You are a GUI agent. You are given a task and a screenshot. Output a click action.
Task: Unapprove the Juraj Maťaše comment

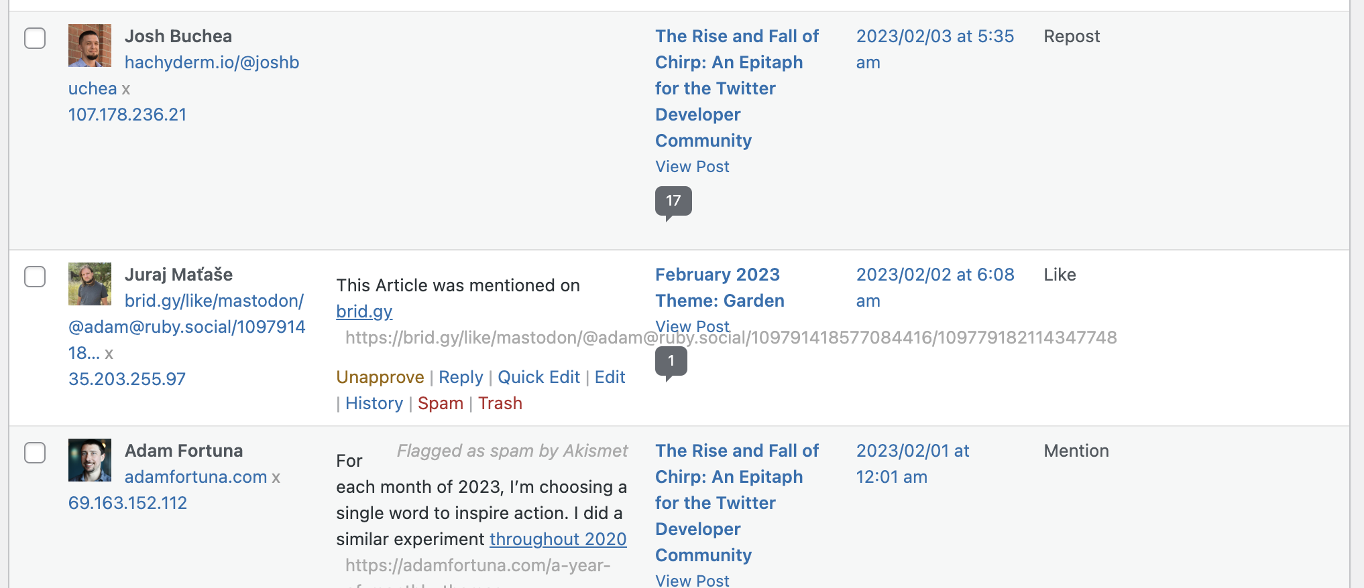pyautogui.click(x=380, y=377)
